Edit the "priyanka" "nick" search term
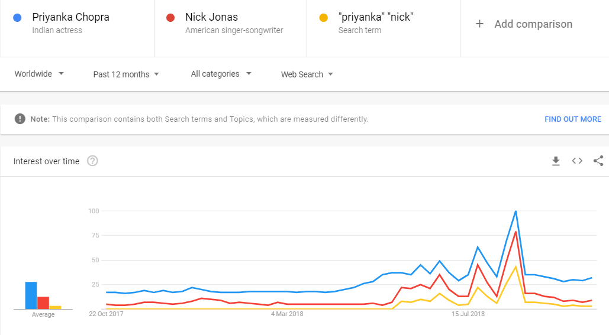Image resolution: width=609 pixels, height=335 pixels. 376,18
